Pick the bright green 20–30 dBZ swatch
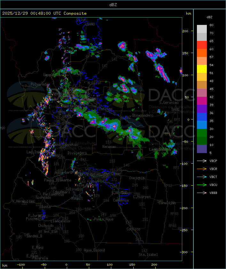Screen dimensions: 226x269 (202, 133)
